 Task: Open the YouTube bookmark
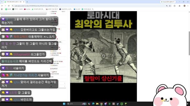[x=27, y=9]
